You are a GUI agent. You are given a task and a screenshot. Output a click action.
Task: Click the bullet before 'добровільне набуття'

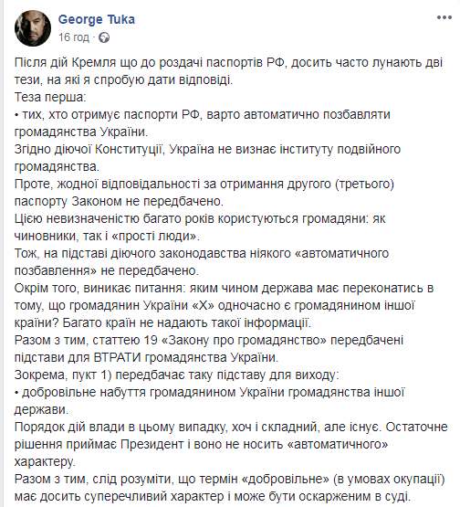tap(16, 393)
